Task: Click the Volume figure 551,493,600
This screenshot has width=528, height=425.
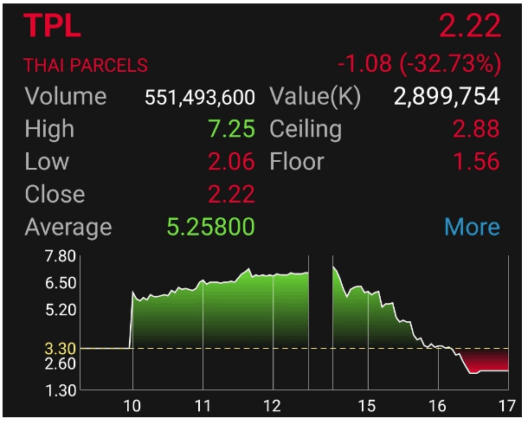Action: [x=200, y=97]
